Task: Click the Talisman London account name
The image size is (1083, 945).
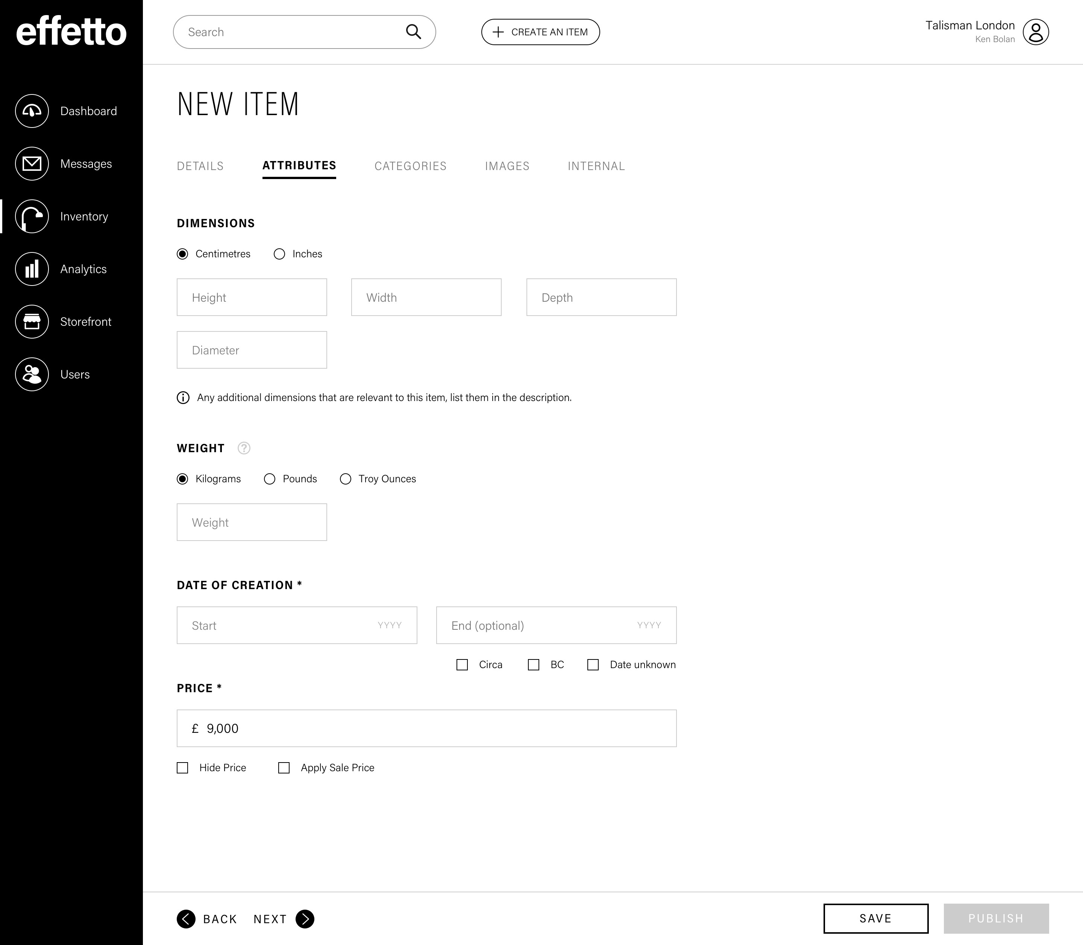Action: 970,25
